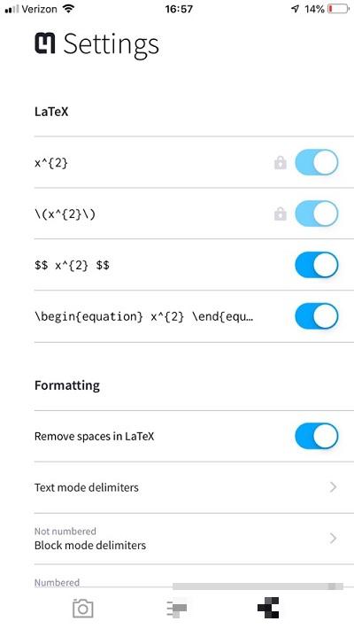The image size is (354, 629).
Task: Tap the clock time in status bar
Action: (x=179, y=9)
